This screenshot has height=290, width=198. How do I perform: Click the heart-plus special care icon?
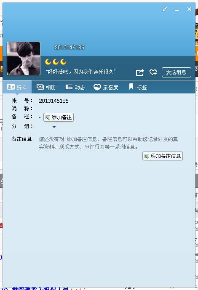click(153, 72)
